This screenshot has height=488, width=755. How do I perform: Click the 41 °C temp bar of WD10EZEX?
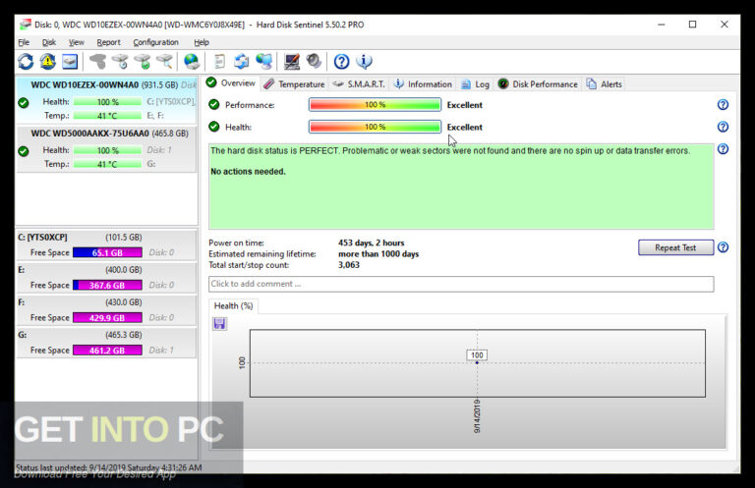click(x=107, y=116)
